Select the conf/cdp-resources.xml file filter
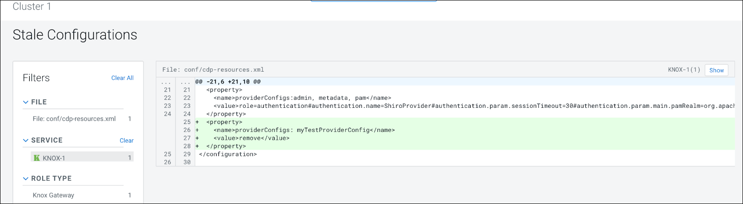The width and height of the screenshot is (743, 204). (x=74, y=119)
